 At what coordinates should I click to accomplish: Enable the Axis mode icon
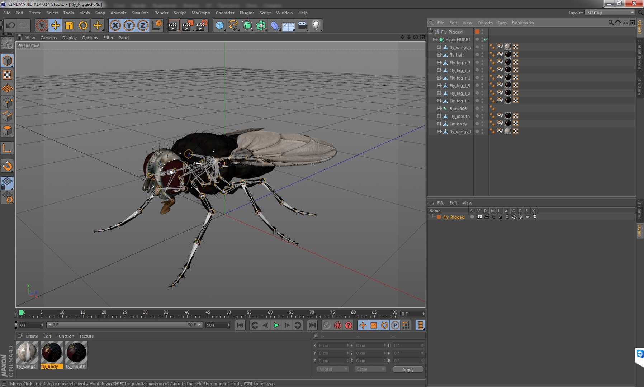pos(7,148)
